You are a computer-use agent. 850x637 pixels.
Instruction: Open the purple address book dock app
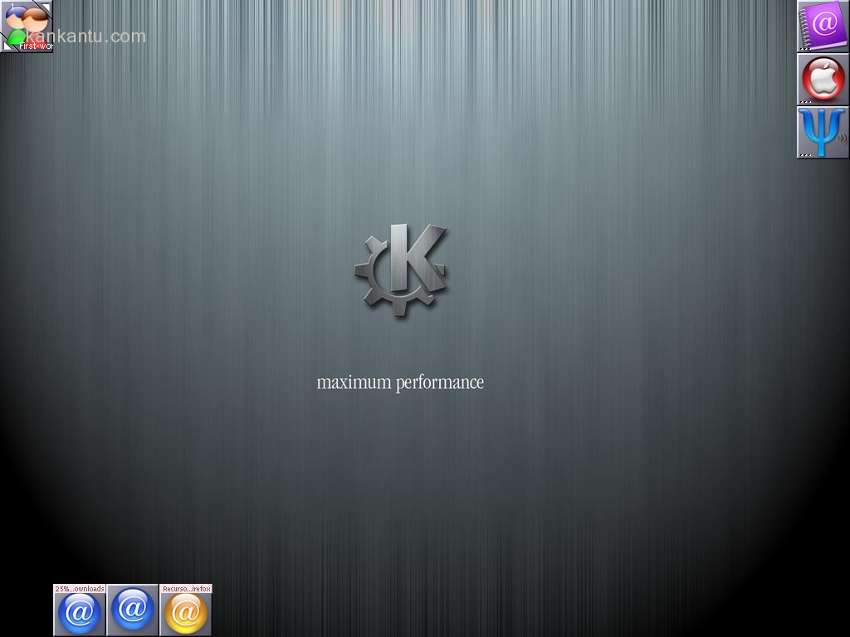coord(823,26)
